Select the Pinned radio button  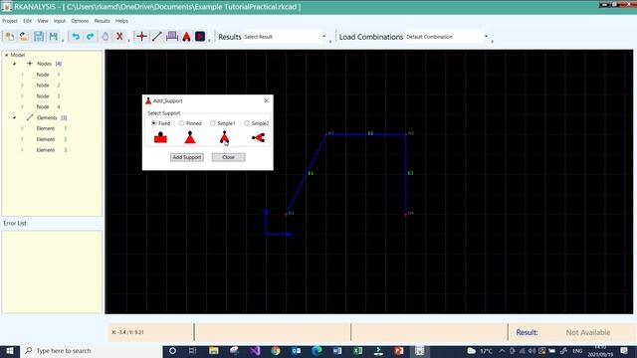click(181, 123)
